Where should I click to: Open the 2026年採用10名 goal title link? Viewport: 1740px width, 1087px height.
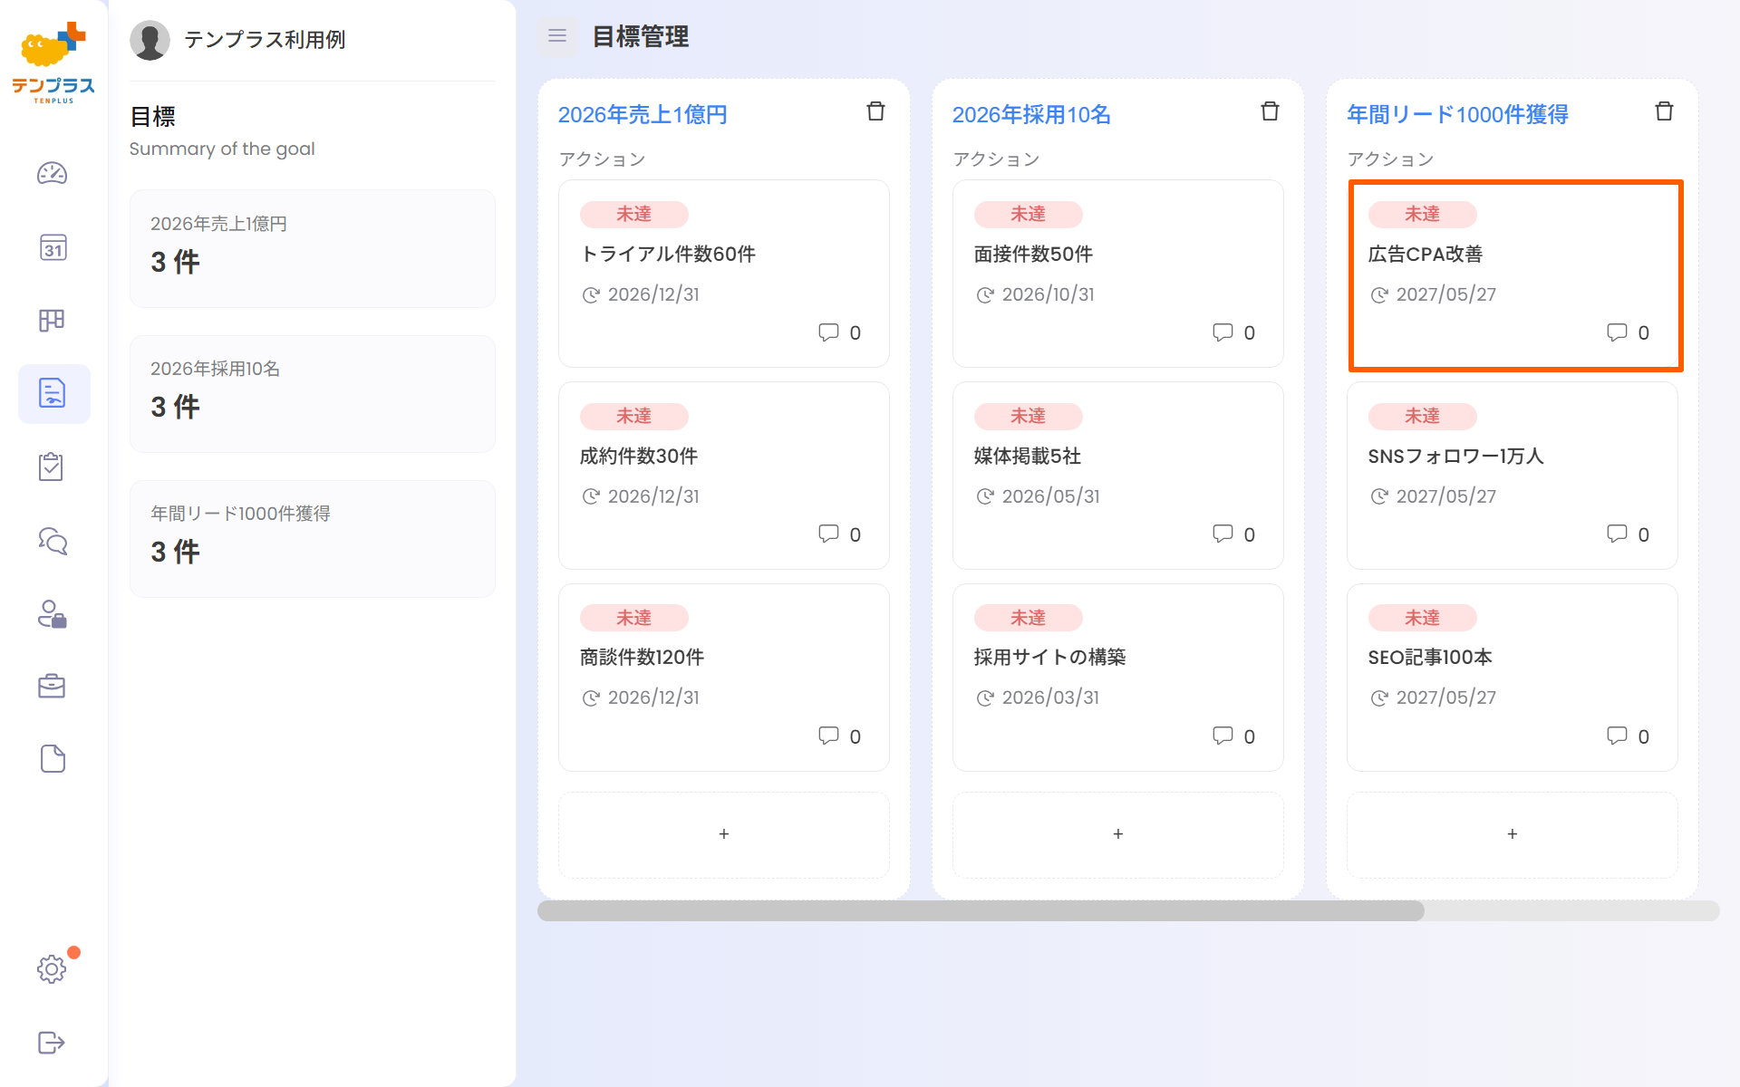pos(1031,115)
